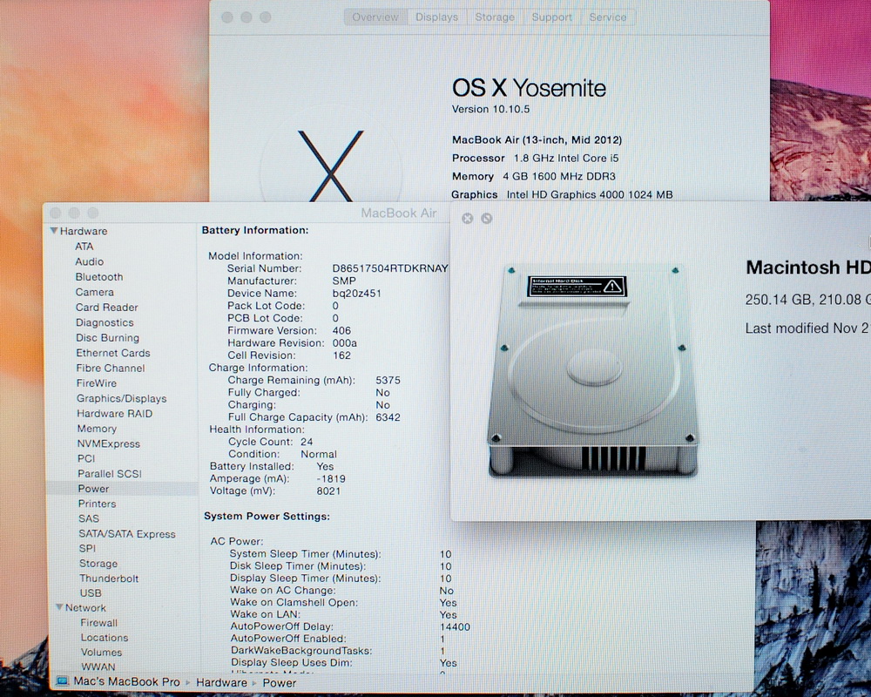Image resolution: width=871 pixels, height=697 pixels.
Task: Click the battery serial number D86517504RTDKRNAY
Action: [x=390, y=268]
